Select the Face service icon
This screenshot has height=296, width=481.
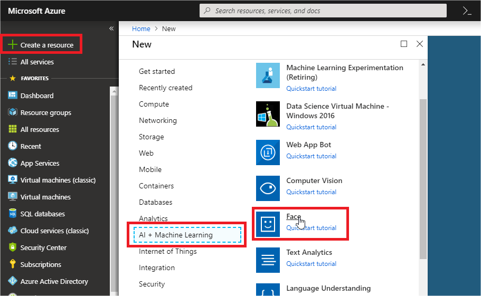click(x=268, y=224)
